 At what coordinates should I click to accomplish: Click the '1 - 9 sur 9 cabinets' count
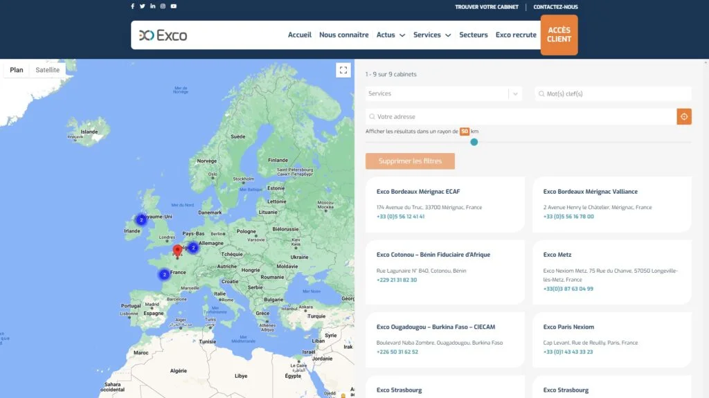pos(391,74)
